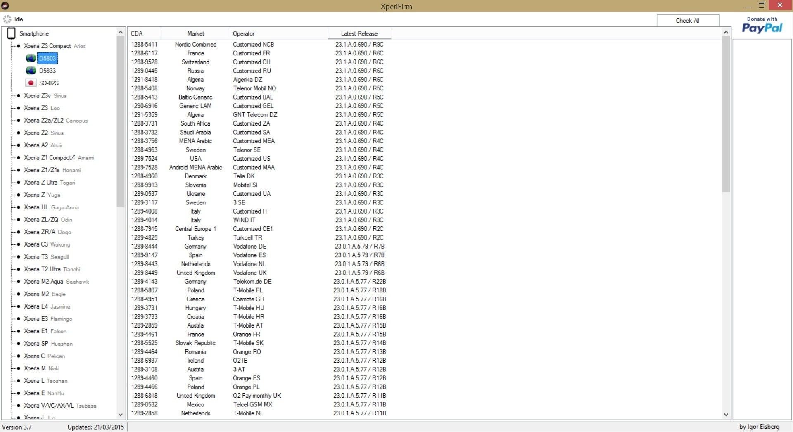Open the Xperia Z Yuga tree item

click(x=42, y=195)
